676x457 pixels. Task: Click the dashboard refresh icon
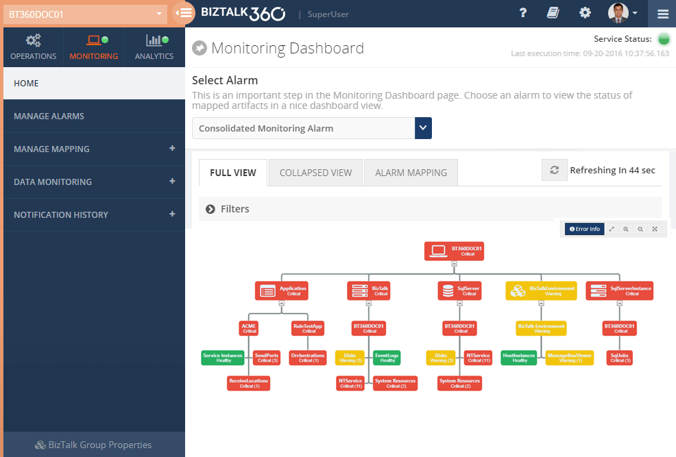(555, 170)
